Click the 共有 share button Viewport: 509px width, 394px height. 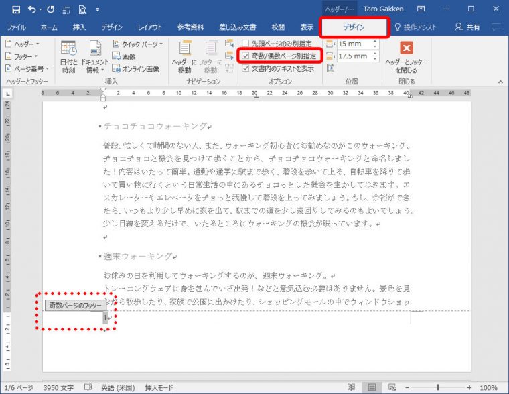click(x=467, y=27)
